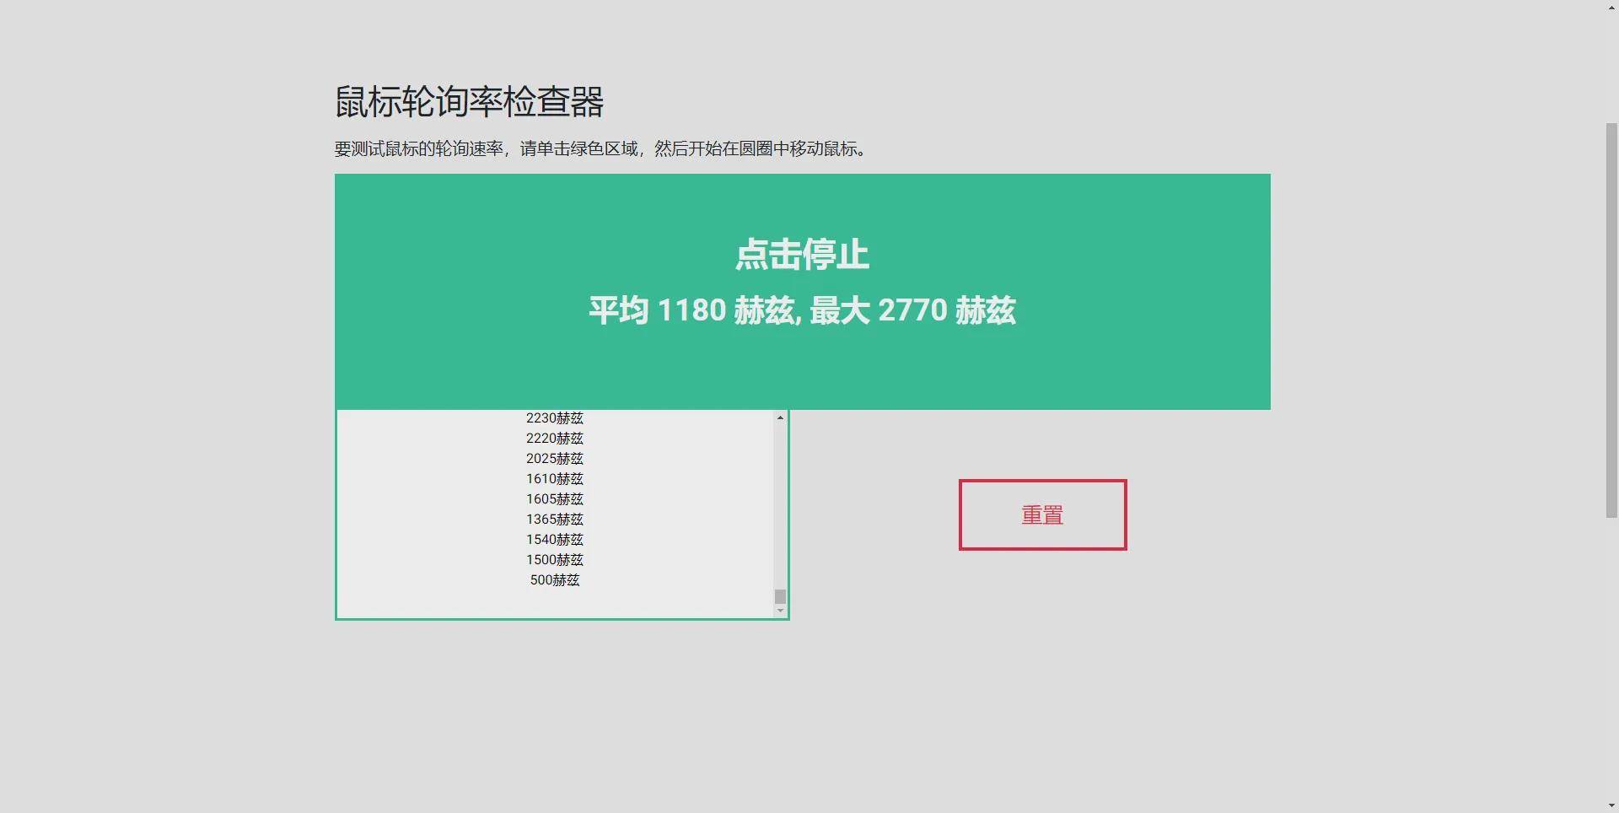Select the 1540赫兹 entry in list
Viewport: 1619px width, 813px height.
(554, 539)
